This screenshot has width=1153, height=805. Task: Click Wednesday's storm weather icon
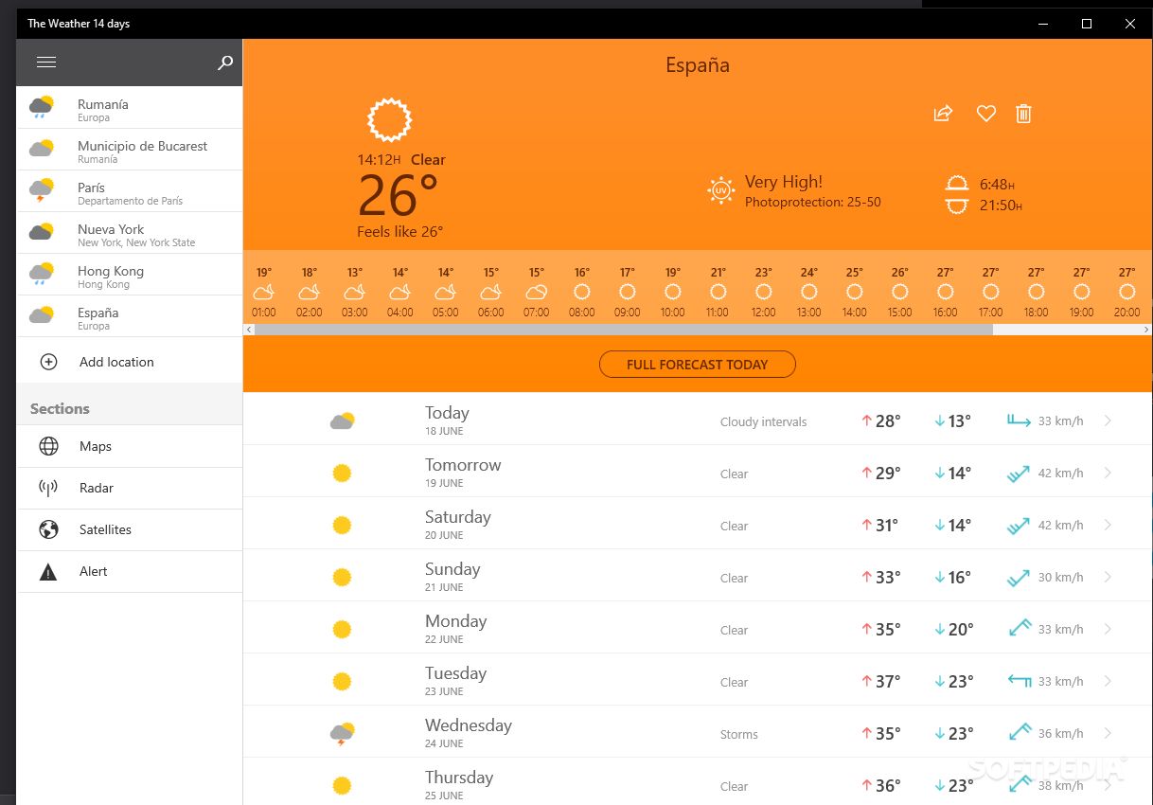click(x=343, y=734)
